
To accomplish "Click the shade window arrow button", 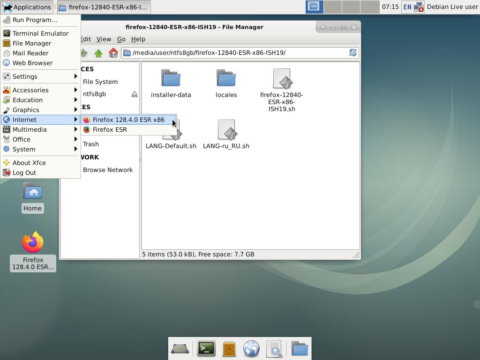I will 322,27.
